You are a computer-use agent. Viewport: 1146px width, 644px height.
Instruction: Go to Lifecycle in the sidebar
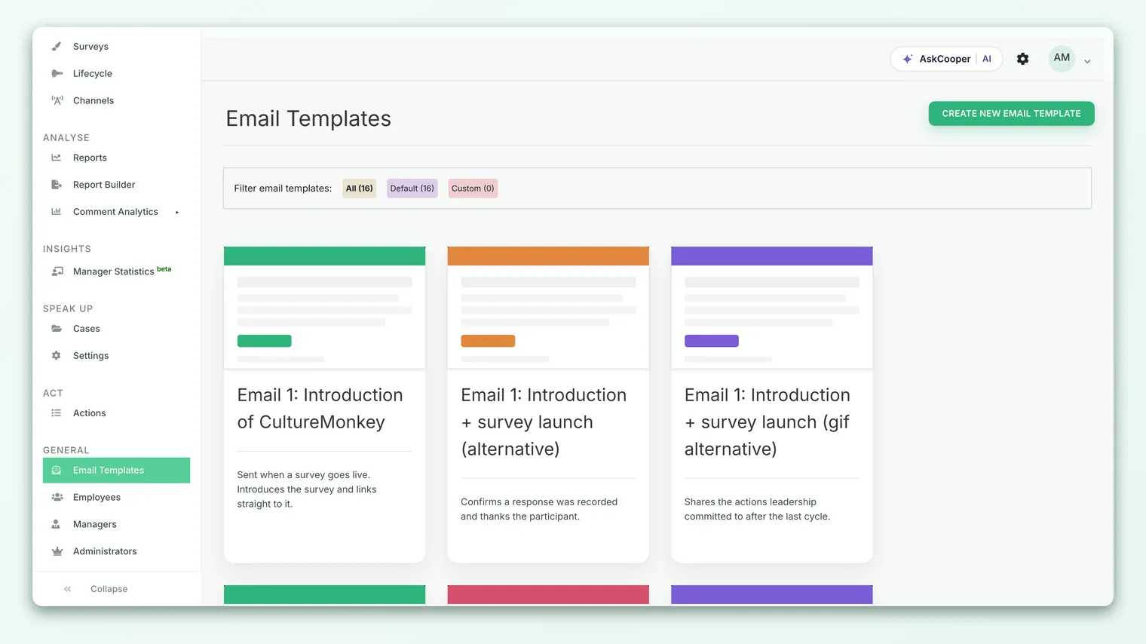[93, 74]
